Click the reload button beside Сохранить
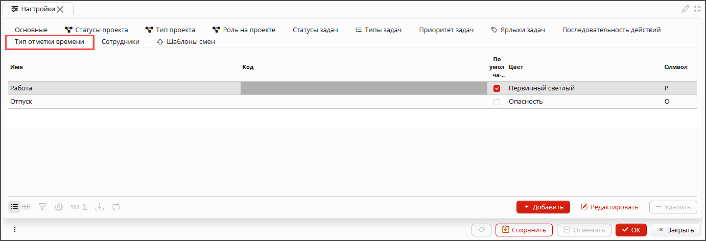706x241 pixels. 481,230
